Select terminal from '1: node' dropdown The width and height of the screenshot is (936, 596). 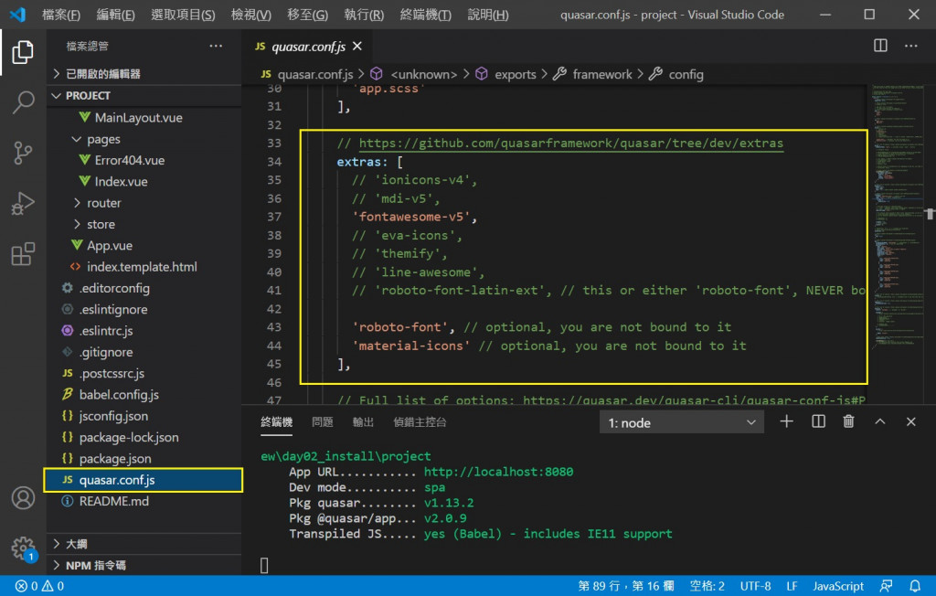[x=682, y=423]
